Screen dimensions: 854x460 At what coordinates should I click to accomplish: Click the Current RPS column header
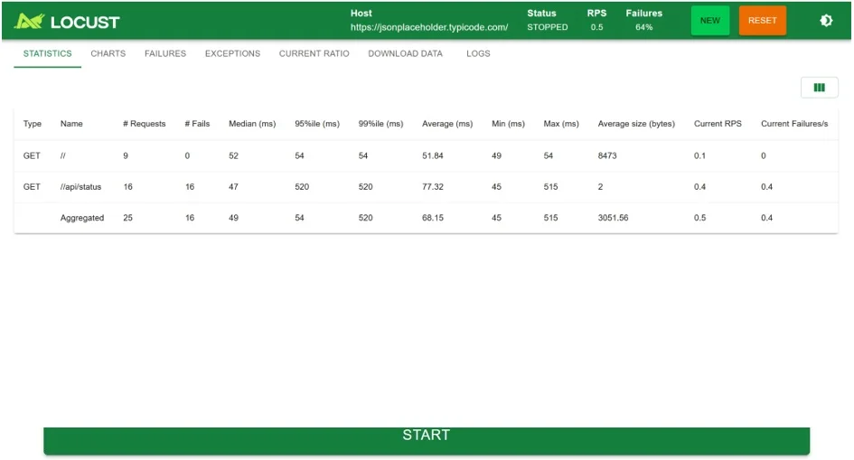pos(718,124)
